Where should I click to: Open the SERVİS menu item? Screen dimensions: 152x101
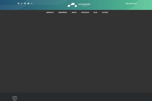[74, 12]
